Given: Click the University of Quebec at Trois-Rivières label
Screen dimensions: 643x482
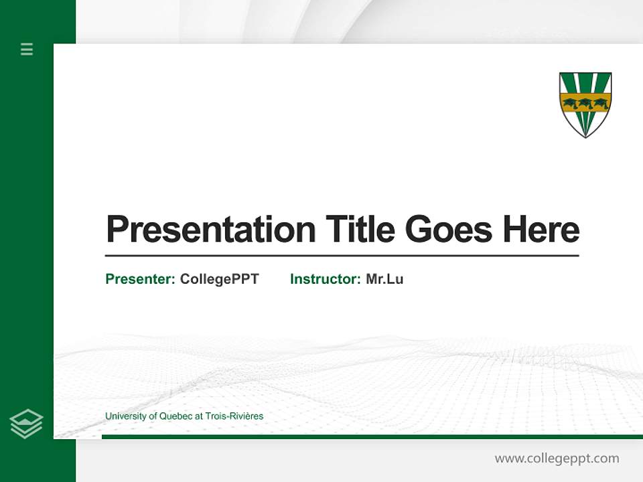Looking at the screenshot, I should (x=184, y=416).
